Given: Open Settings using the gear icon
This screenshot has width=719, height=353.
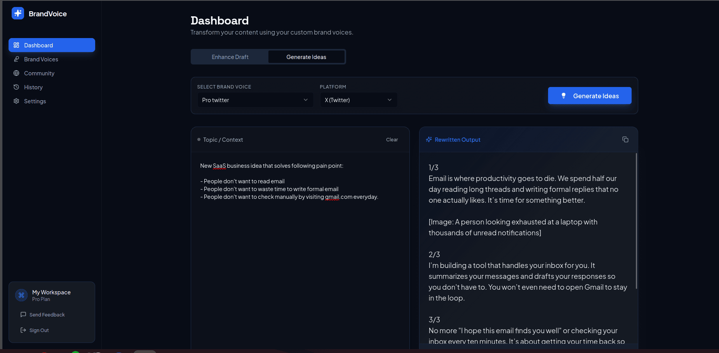Looking at the screenshot, I should (16, 101).
